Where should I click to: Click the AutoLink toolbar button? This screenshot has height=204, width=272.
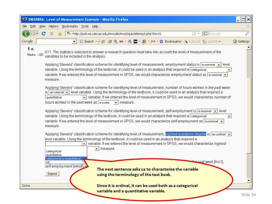point(192,41)
